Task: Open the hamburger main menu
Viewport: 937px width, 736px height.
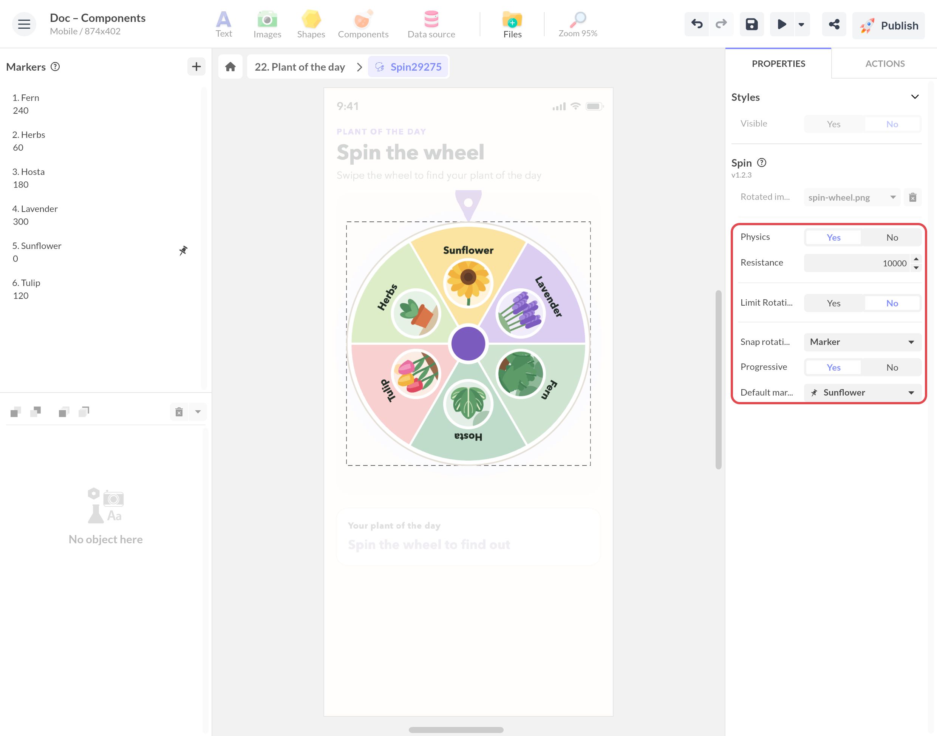Action: (x=24, y=24)
